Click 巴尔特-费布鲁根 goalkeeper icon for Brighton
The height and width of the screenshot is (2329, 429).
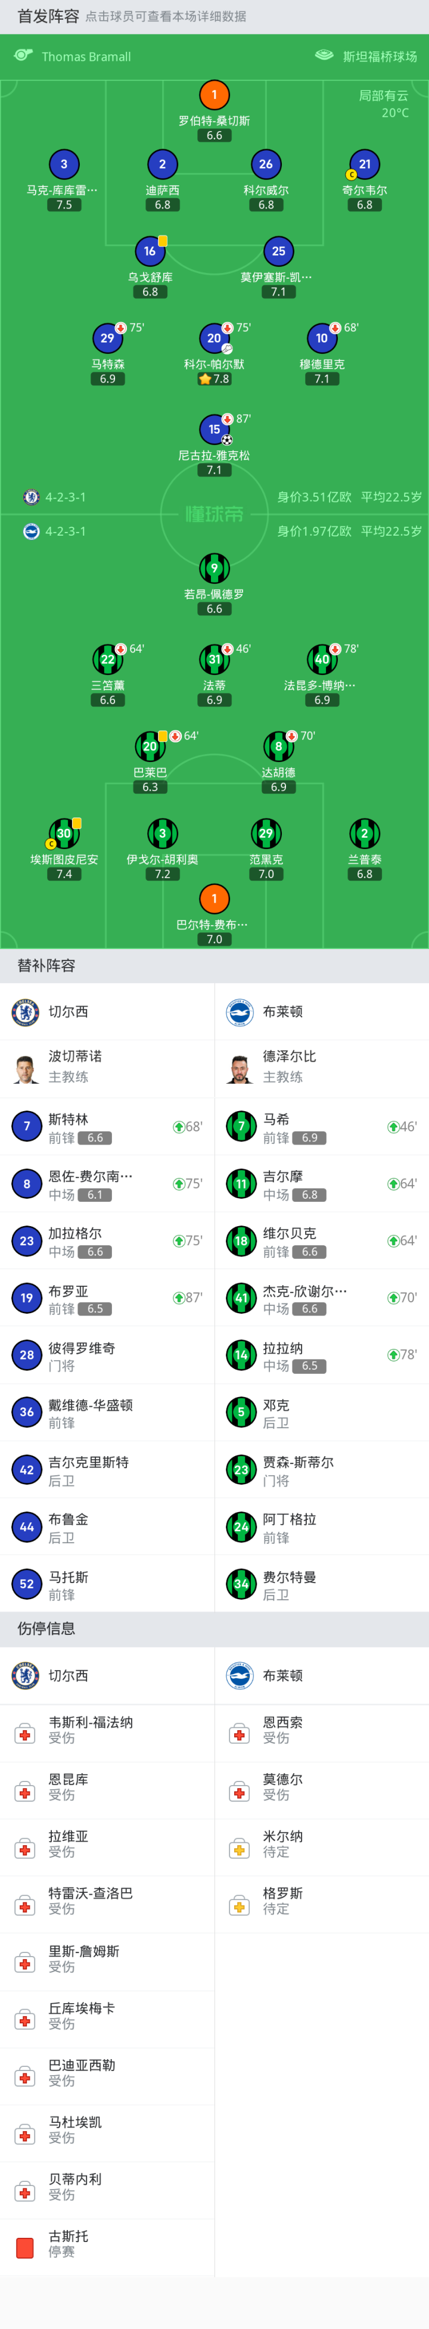pyautogui.click(x=214, y=898)
